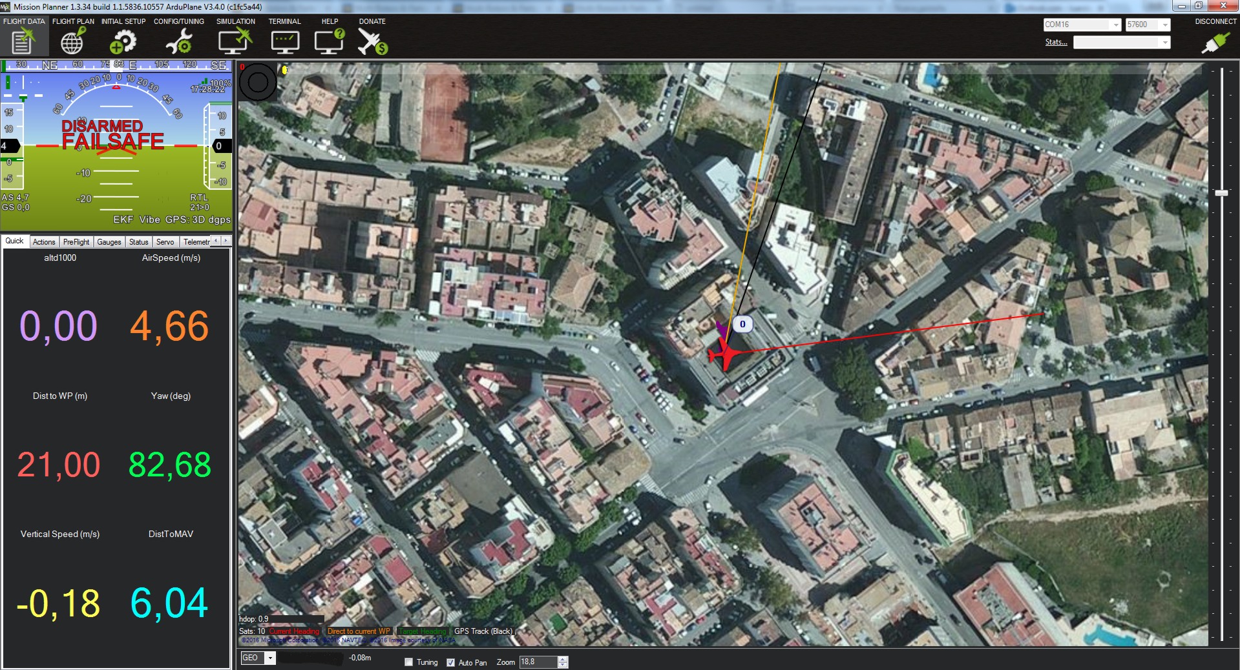Image resolution: width=1240 pixels, height=670 pixels.
Task: Select the Gauges tab
Action: tap(109, 242)
